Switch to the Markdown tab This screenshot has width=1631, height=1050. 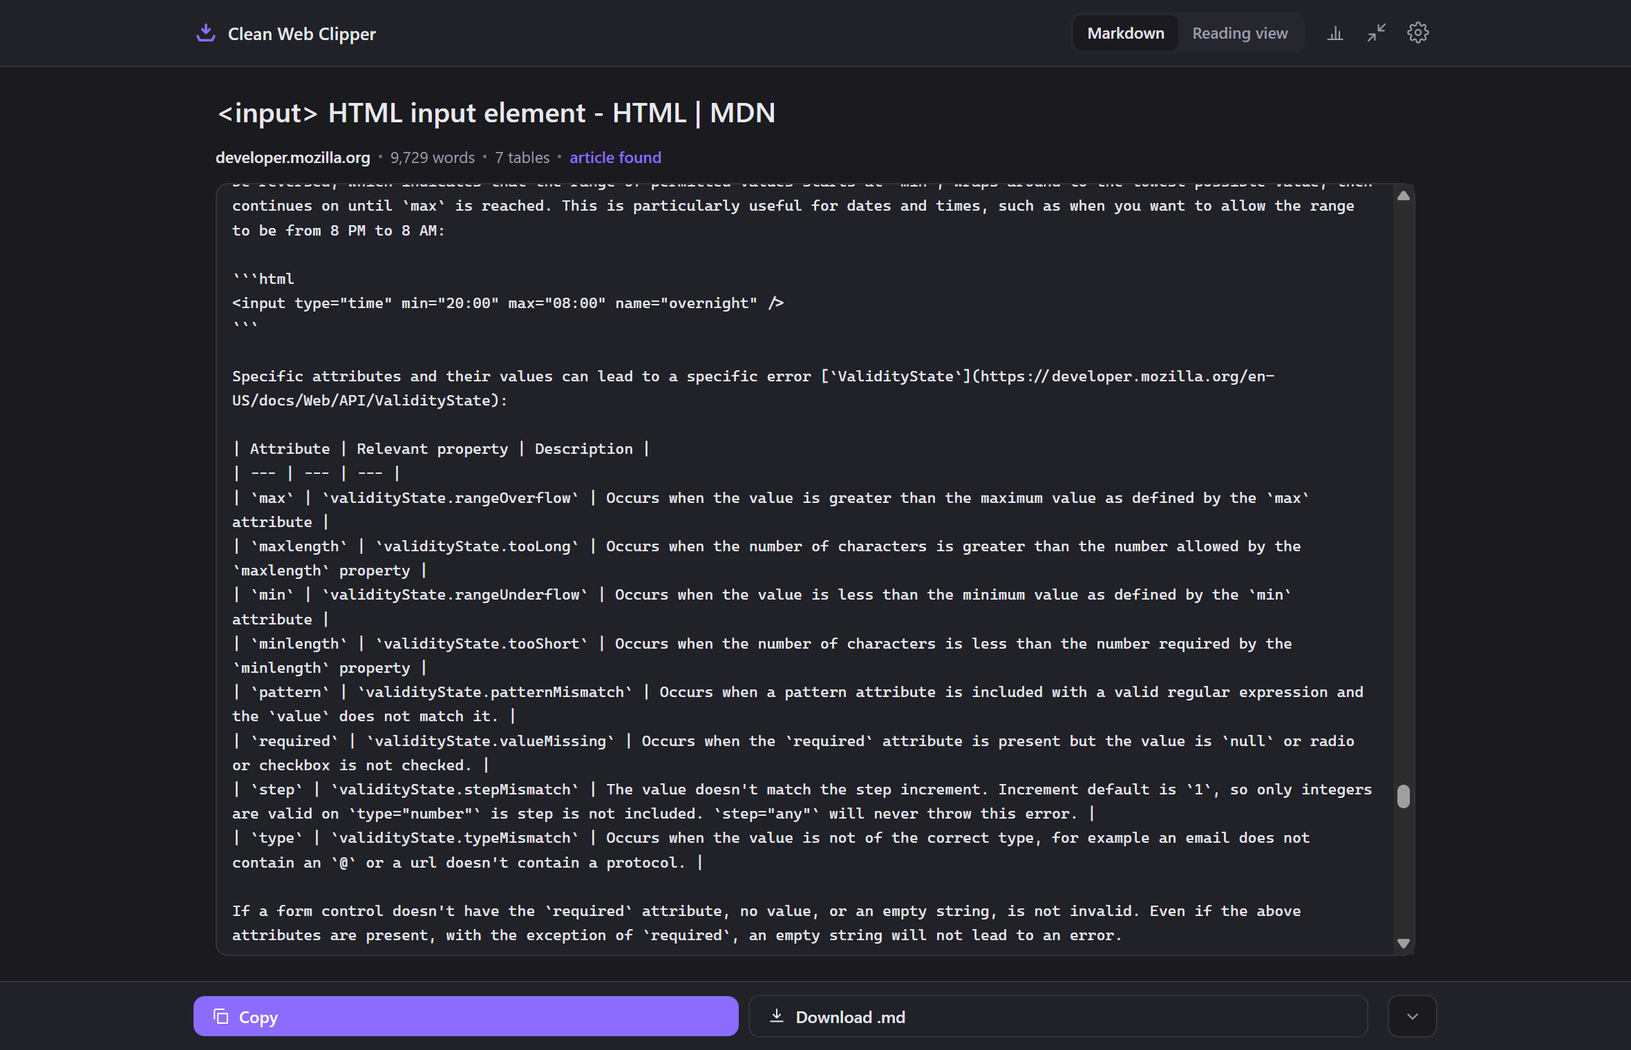(x=1125, y=33)
